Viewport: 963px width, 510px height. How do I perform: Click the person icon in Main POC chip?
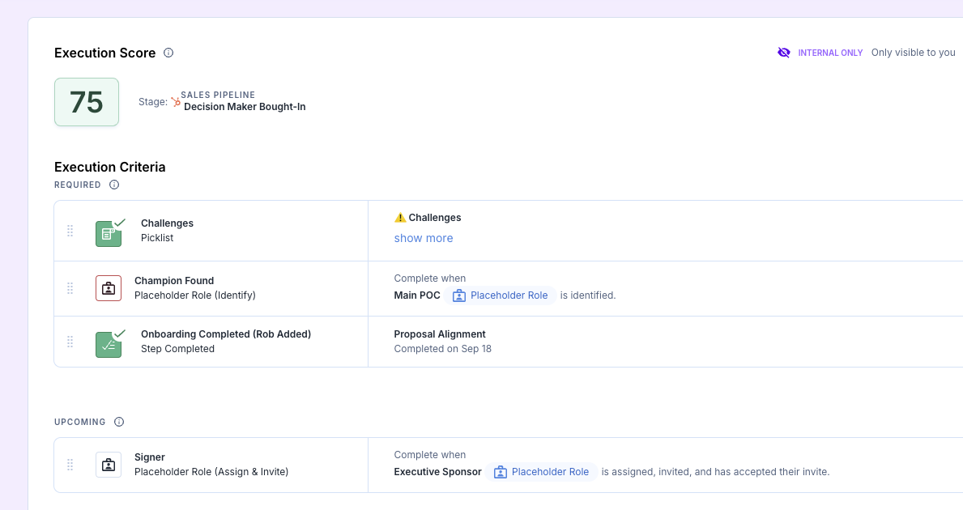(458, 295)
